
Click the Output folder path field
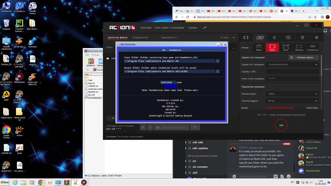point(170,72)
